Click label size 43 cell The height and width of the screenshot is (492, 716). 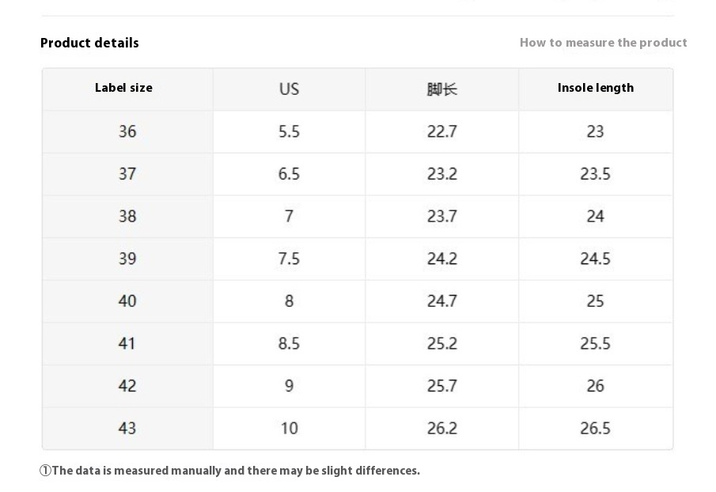(127, 428)
